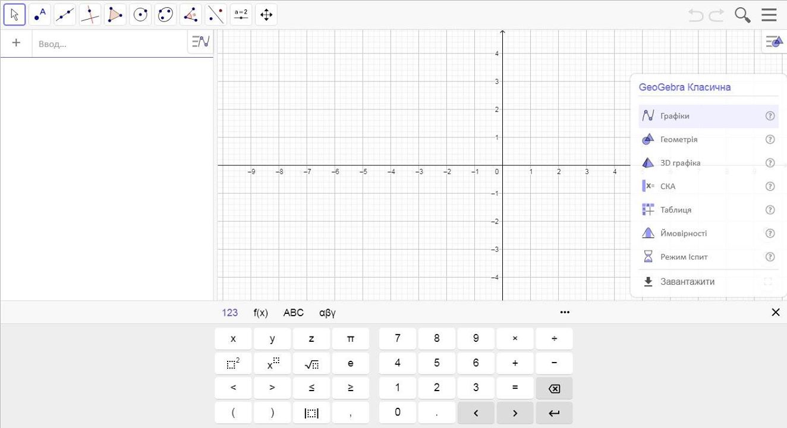Switch to the ABC keyboard tab
787x428 pixels.
293,313
